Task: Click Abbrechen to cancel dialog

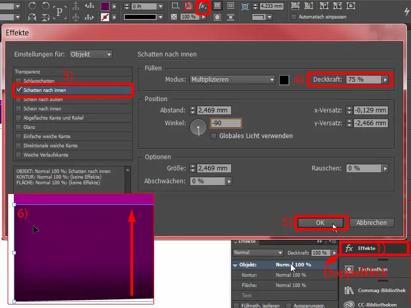Action: point(371,223)
